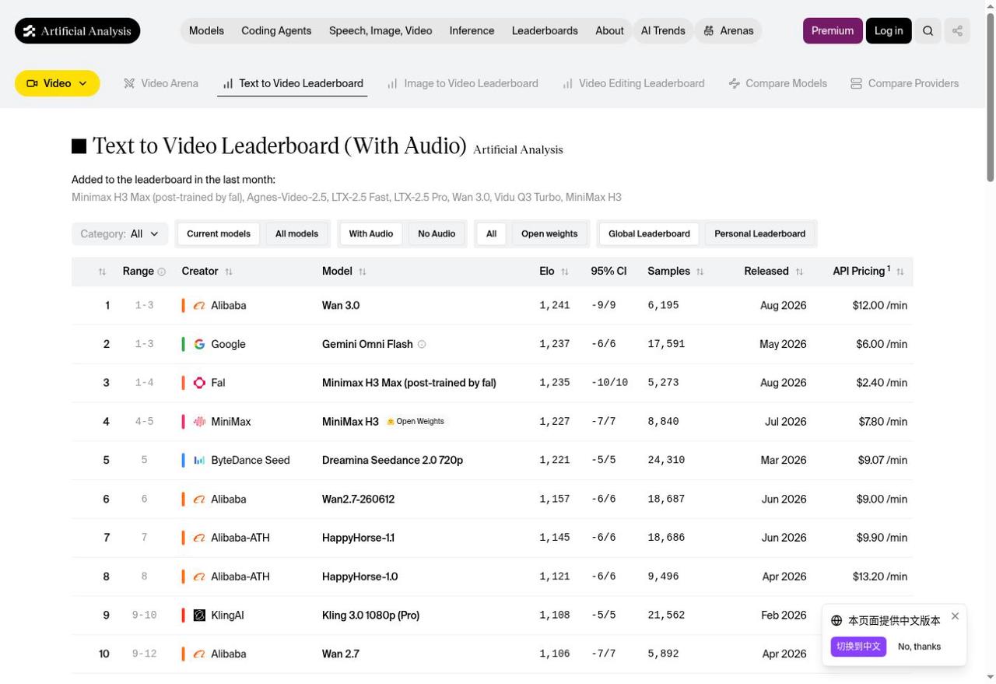Switch to Personal Leaderboard
This screenshot has width=996, height=684.
[759, 234]
